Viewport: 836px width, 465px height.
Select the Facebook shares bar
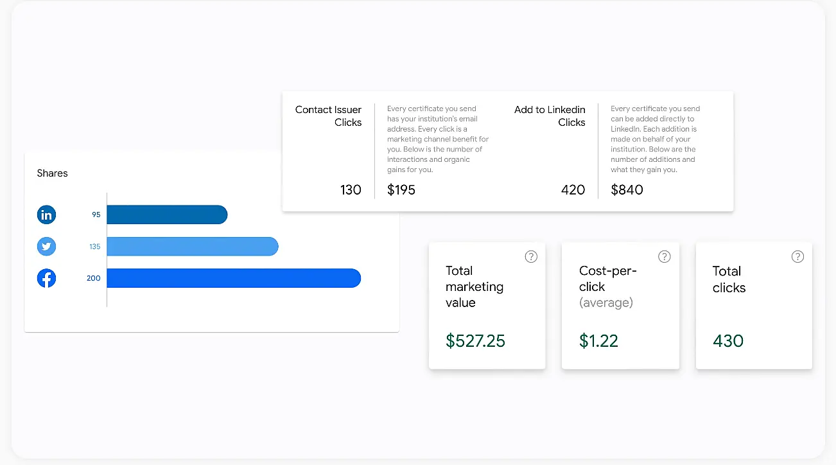(x=234, y=278)
